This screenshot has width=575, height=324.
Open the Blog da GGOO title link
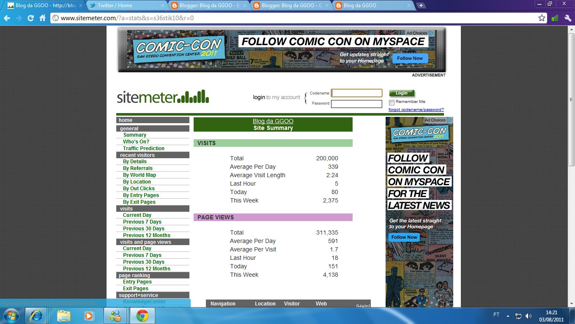point(273,121)
